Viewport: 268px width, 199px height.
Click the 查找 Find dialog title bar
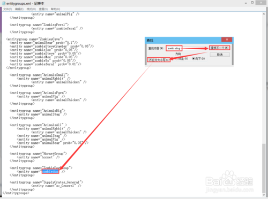[x=183, y=40]
